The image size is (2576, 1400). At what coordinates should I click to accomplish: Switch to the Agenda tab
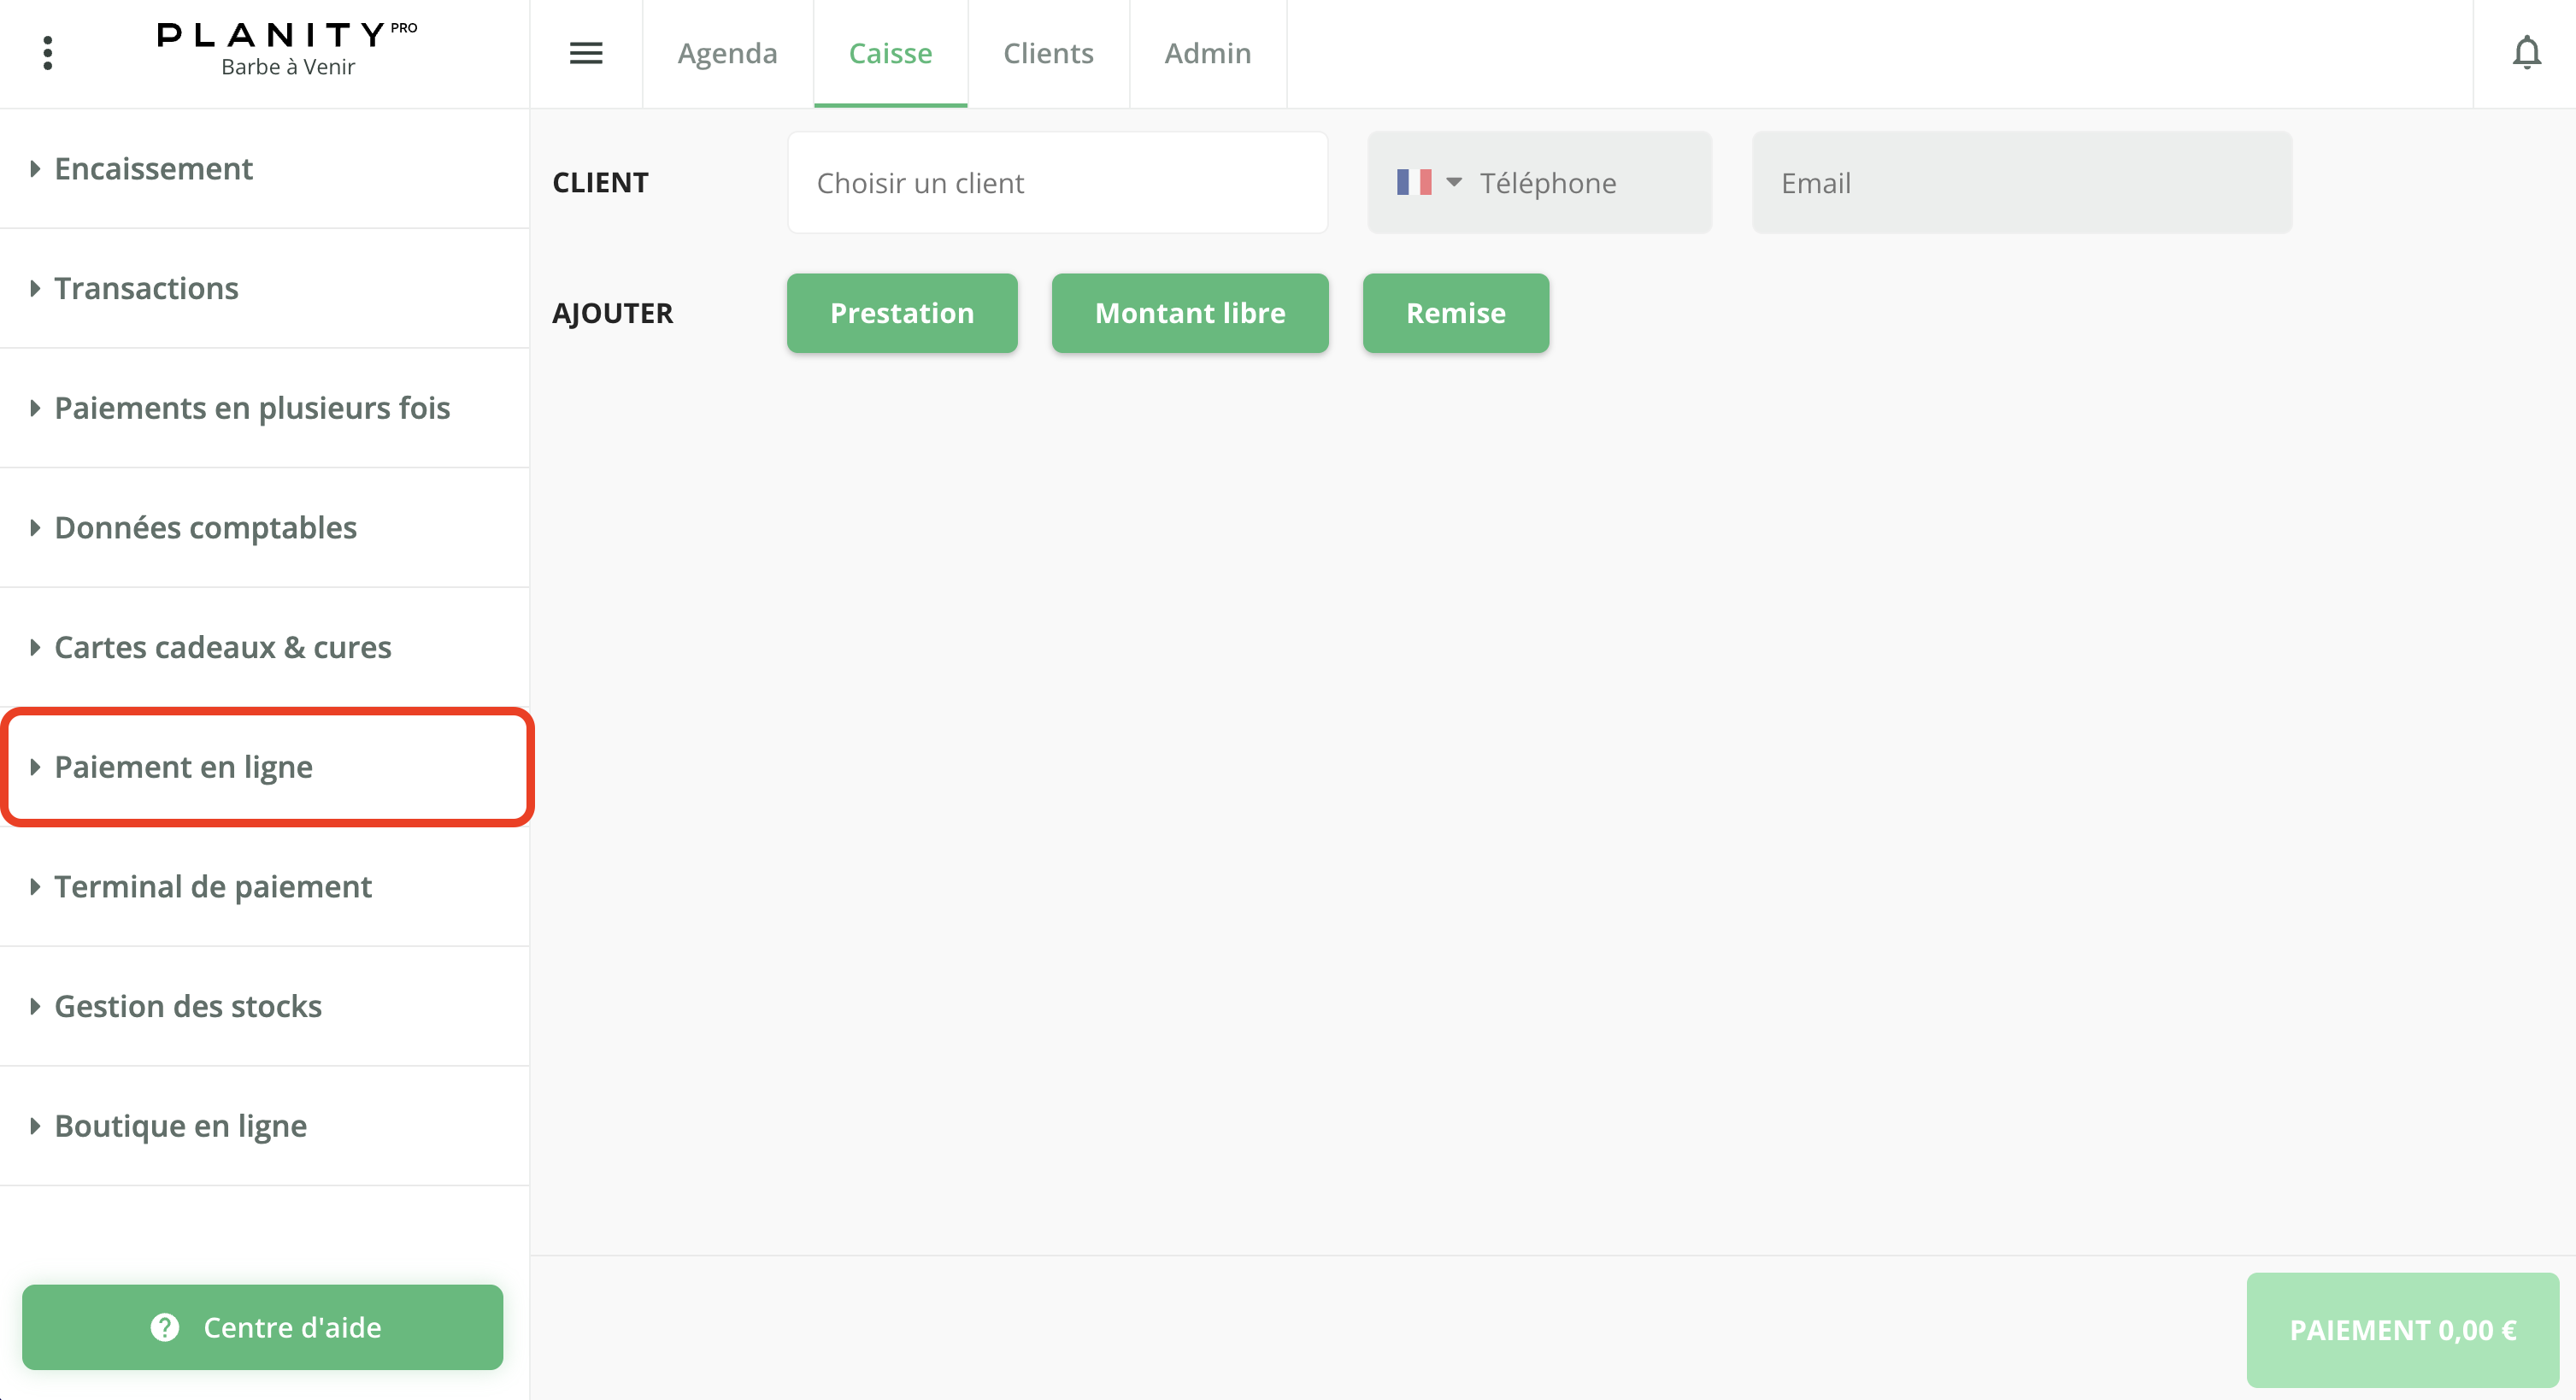(x=727, y=53)
